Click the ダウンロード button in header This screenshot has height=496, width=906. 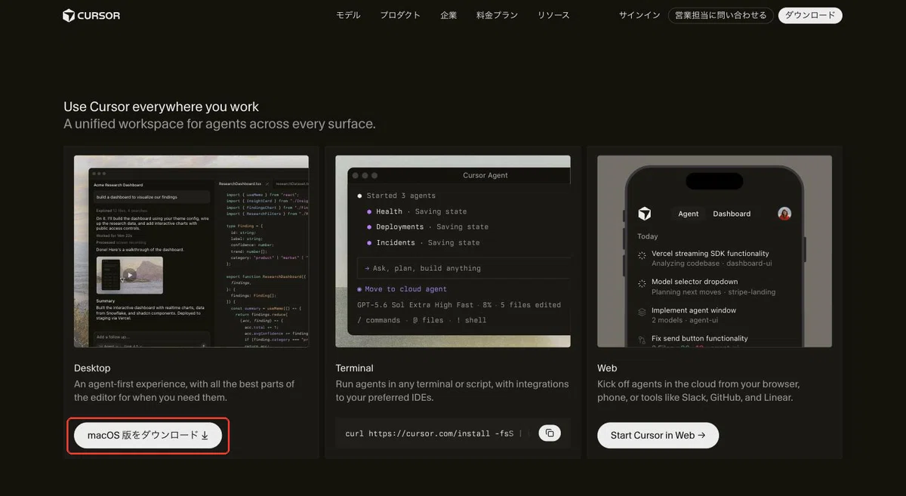(810, 15)
